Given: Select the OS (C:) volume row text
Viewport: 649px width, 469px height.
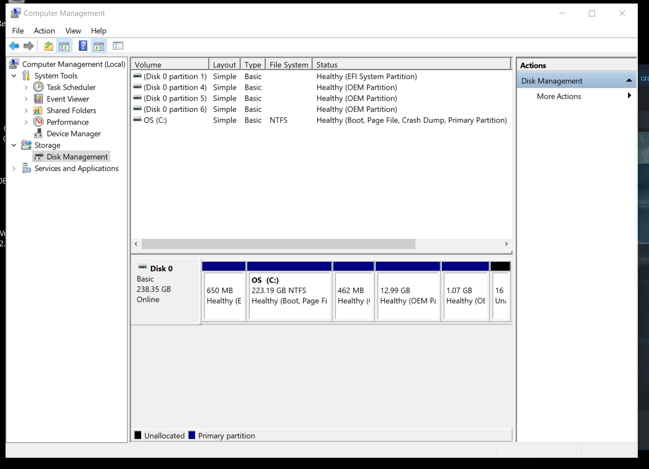Looking at the screenshot, I should [x=155, y=120].
